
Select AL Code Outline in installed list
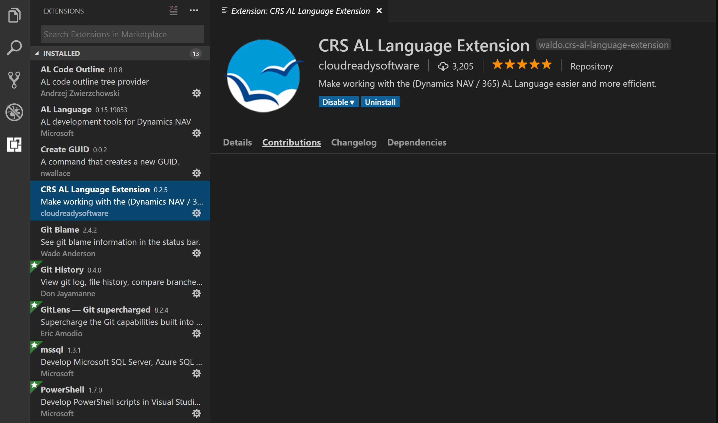point(120,80)
